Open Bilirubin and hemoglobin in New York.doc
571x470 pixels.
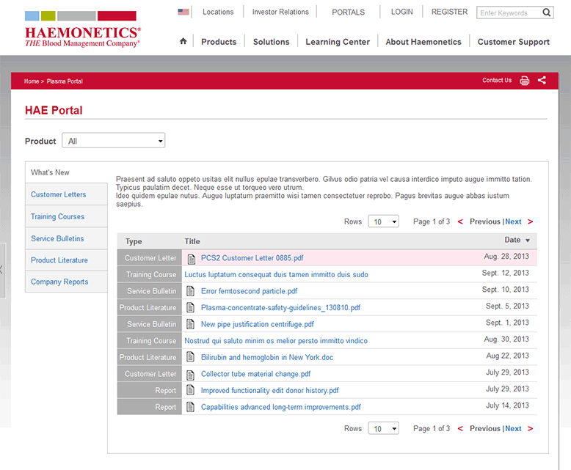267,357
